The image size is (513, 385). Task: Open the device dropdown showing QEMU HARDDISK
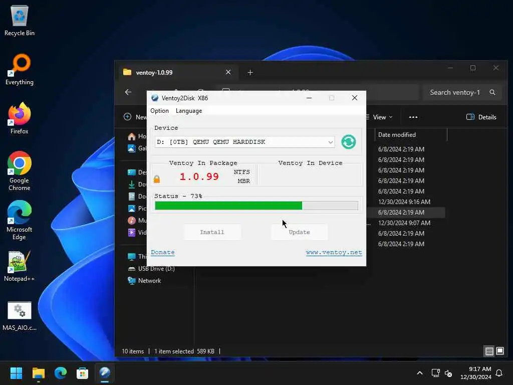[x=244, y=142]
